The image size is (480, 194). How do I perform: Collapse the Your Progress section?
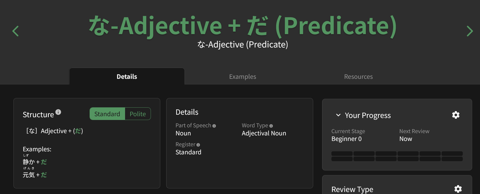338,115
